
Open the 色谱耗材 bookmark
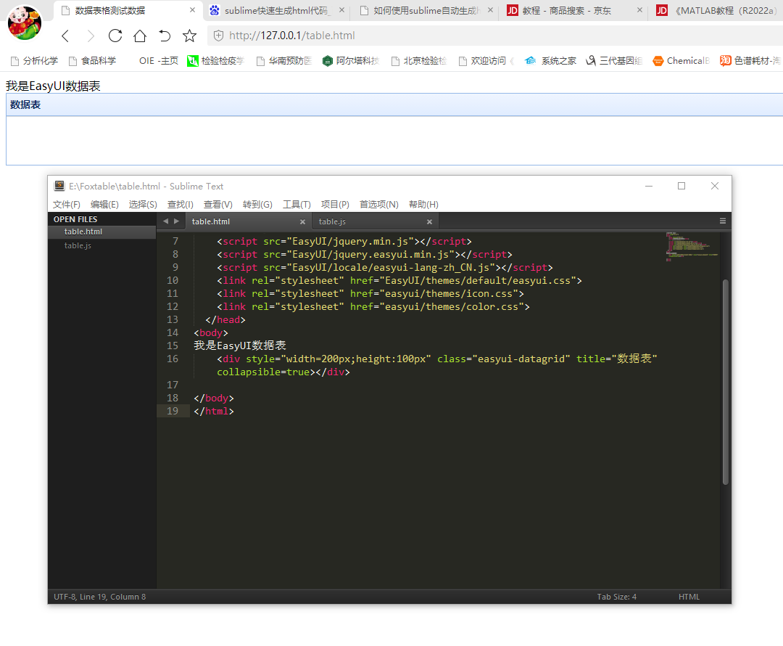[x=750, y=61]
